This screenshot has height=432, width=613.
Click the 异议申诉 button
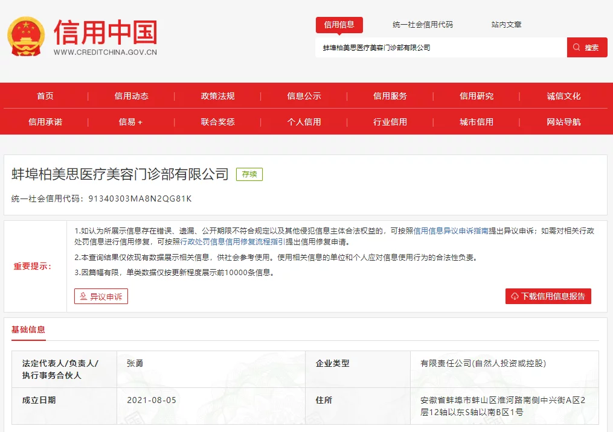(x=101, y=296)
